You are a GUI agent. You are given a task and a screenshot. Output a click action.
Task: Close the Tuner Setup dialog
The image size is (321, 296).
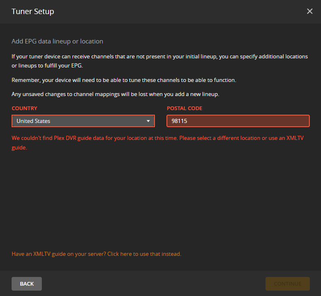click(309, 12)
